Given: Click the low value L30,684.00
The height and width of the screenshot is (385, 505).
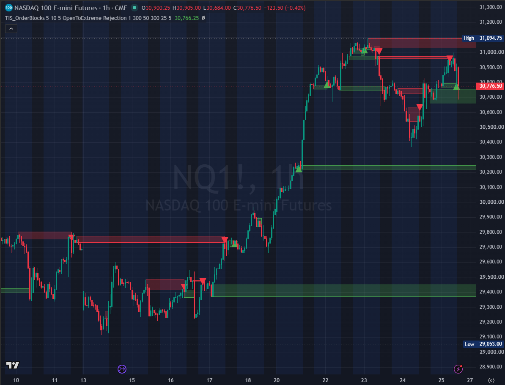Looking at the screenshot, I should (217, 8).
